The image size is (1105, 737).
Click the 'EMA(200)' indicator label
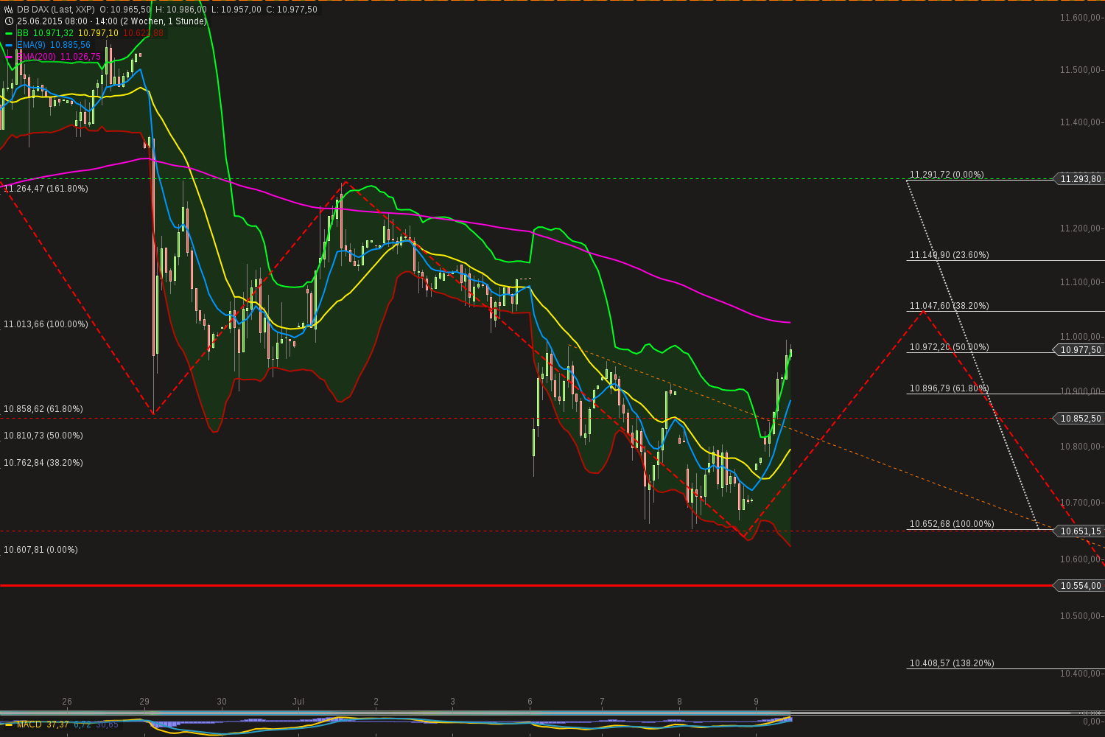[36, 57]
